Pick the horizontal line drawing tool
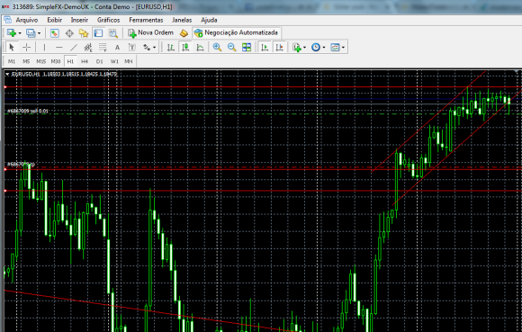Viewport: 522px width, 332px height. pyautogui.click(x=58, y=48)
